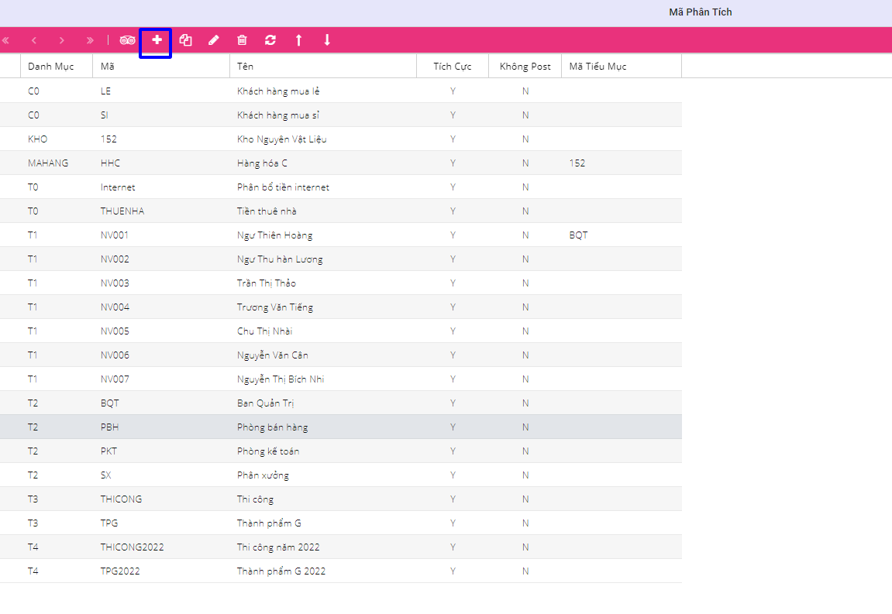
Task: Go to first page double-chevron
Action: [5, 40]
